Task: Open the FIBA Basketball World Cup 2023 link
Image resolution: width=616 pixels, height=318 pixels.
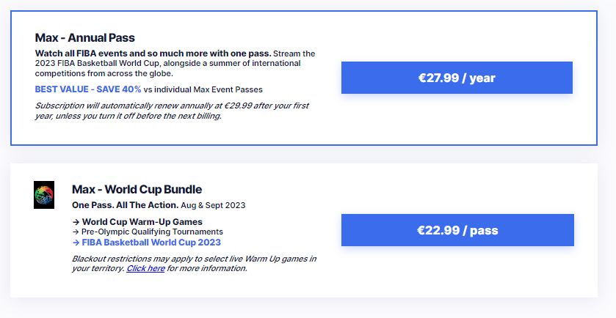Action: click(151, 243)
